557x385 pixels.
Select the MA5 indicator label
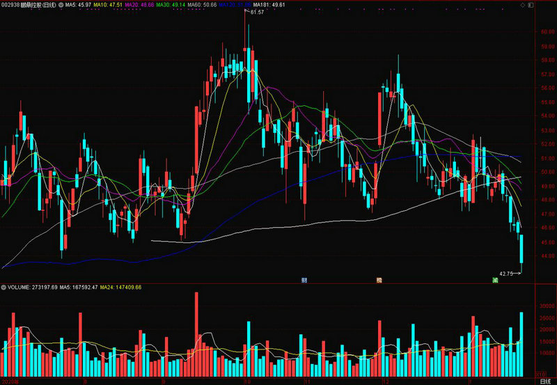(x=79, y=5)
